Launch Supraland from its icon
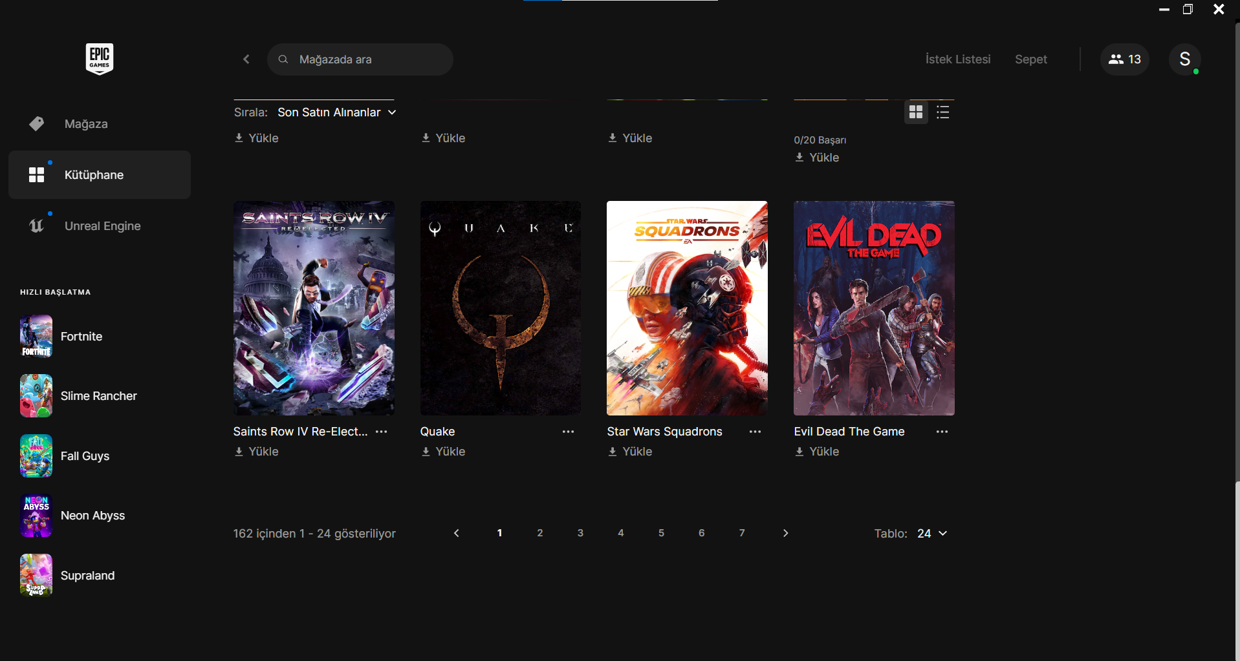1240x661 pixels. pyautogui.click(x=36, y=576)
